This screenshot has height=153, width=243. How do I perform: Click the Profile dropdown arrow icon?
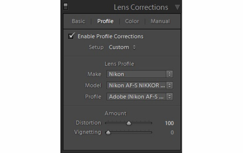click(x=170, y=97)
